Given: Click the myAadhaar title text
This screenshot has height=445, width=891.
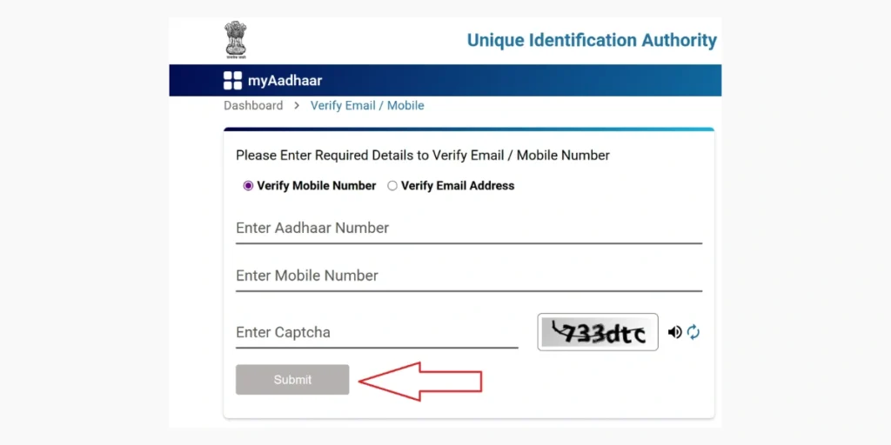Looking at the screenshot, I should click(x=285, y=81).
